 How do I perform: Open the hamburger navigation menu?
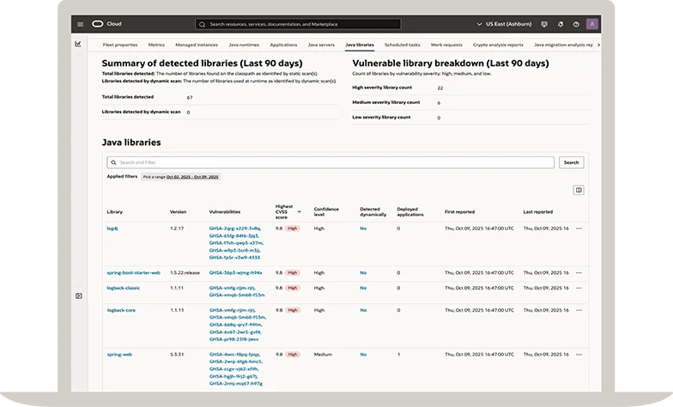click(x=80, y=24)
